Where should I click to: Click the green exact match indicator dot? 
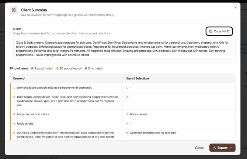pyautogui.click(x=32, y=68)
